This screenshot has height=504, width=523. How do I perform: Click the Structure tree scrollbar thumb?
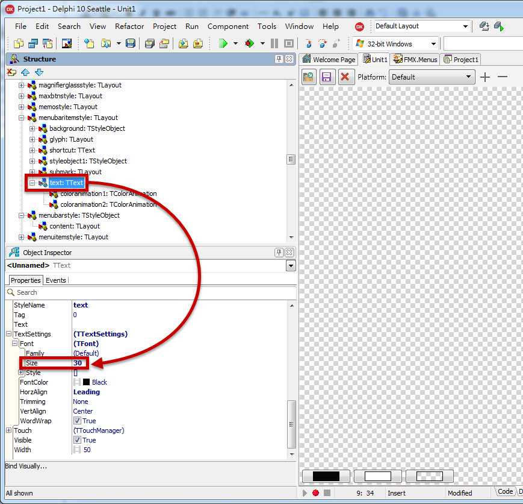coord(291,159)
